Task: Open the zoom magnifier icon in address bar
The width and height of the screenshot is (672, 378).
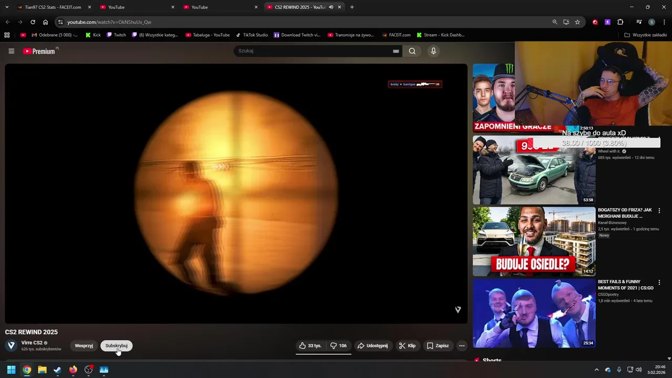Action: [555, 22]
